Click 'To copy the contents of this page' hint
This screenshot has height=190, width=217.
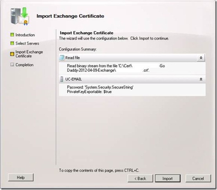pyautogui.click(x=99, y=170)
